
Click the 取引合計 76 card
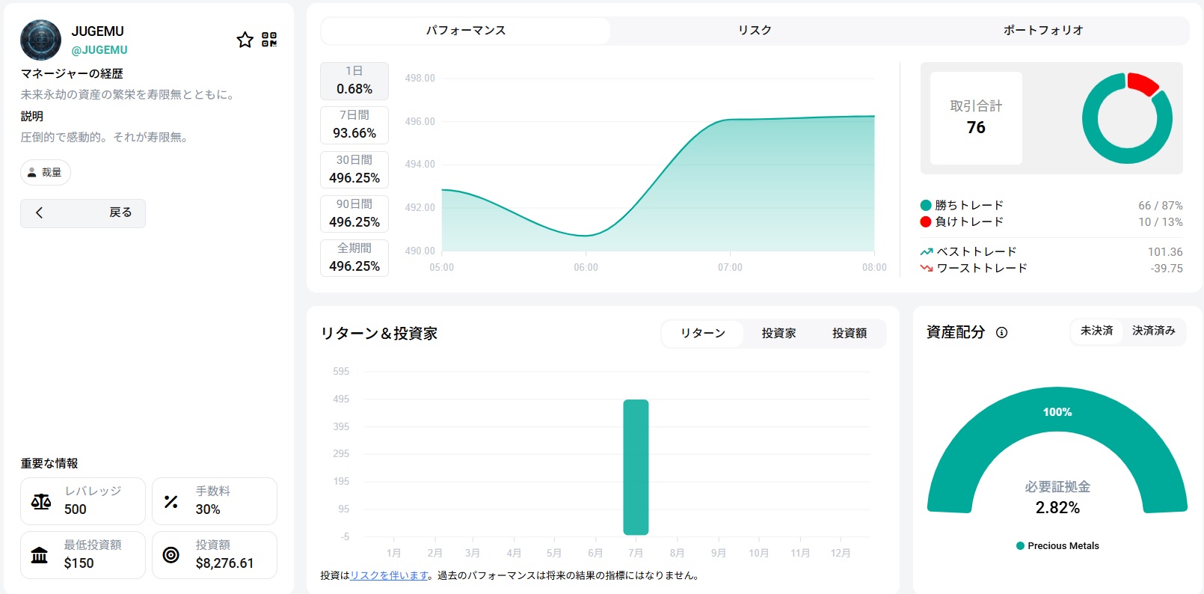click(976, 118)
